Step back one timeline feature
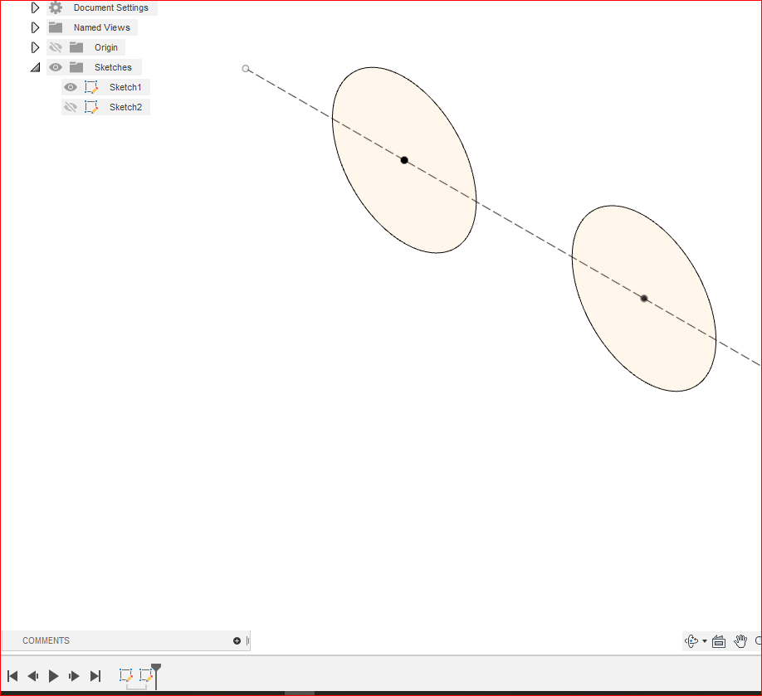 point(33,675)
